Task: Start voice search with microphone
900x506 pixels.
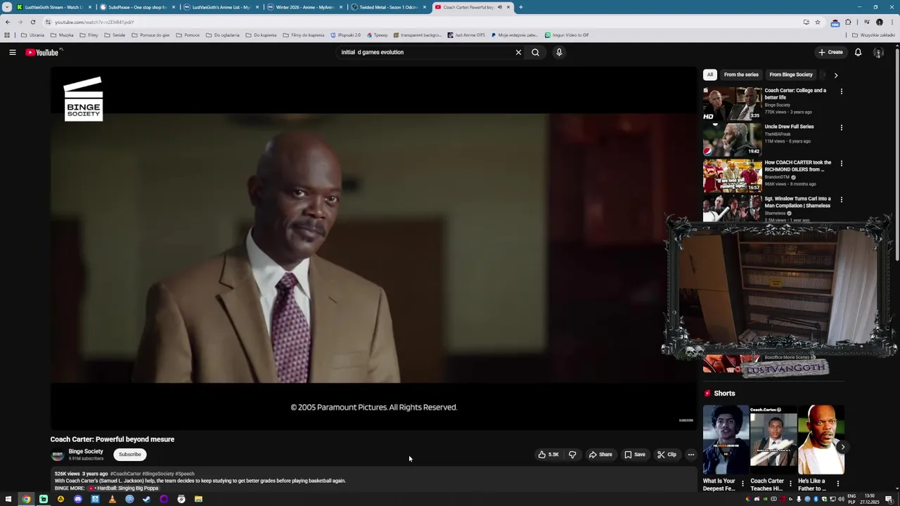Action: click(x=559, y=52)
